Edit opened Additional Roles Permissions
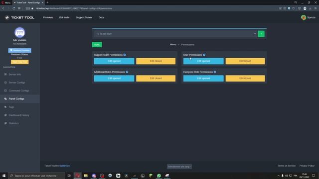 point(114,79)
